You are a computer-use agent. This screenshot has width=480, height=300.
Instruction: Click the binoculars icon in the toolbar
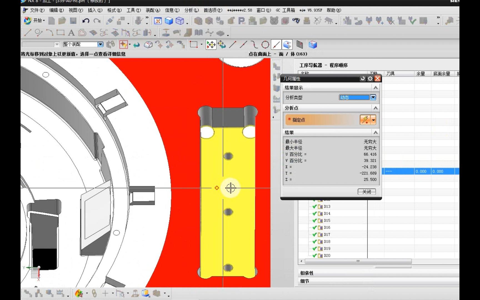pyautogui.click(x=296, y=21)
